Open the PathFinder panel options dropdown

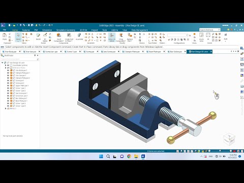click(35, 55)
